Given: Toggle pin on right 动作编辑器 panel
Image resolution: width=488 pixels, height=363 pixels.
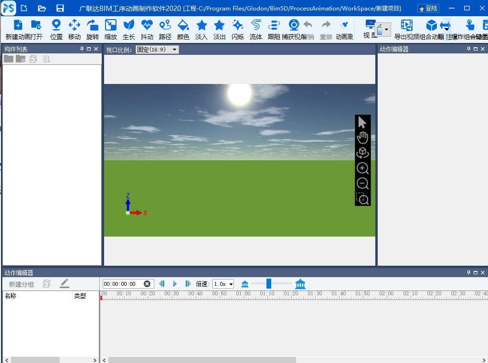Looking at the screenshot, I should click(x=468, y=49).
